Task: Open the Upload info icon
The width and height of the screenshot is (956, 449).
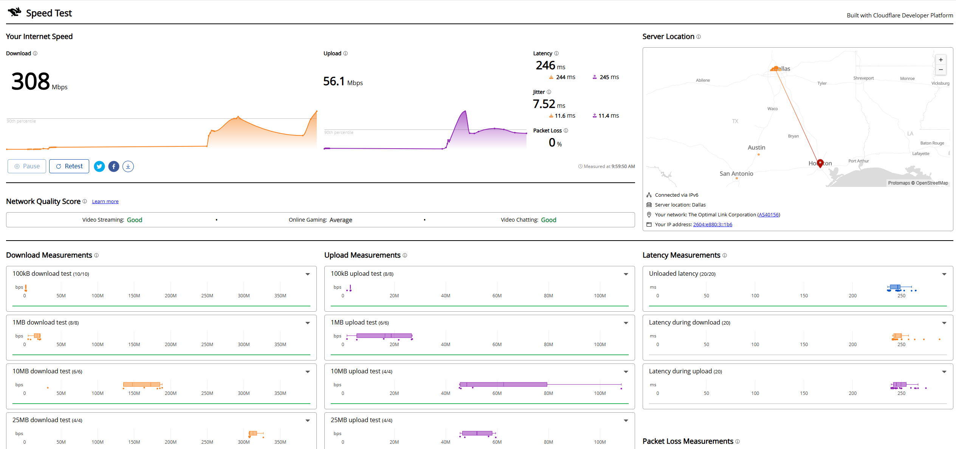Action: [346, 53]
